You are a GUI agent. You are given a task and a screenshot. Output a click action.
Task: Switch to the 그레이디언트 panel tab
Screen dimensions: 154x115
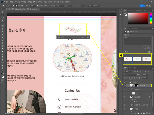pyautogui.click(x=139, y=10)
